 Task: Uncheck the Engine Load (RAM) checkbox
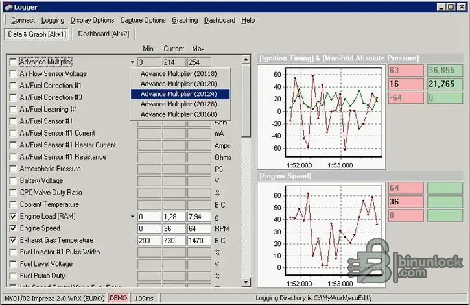(13, 217)
